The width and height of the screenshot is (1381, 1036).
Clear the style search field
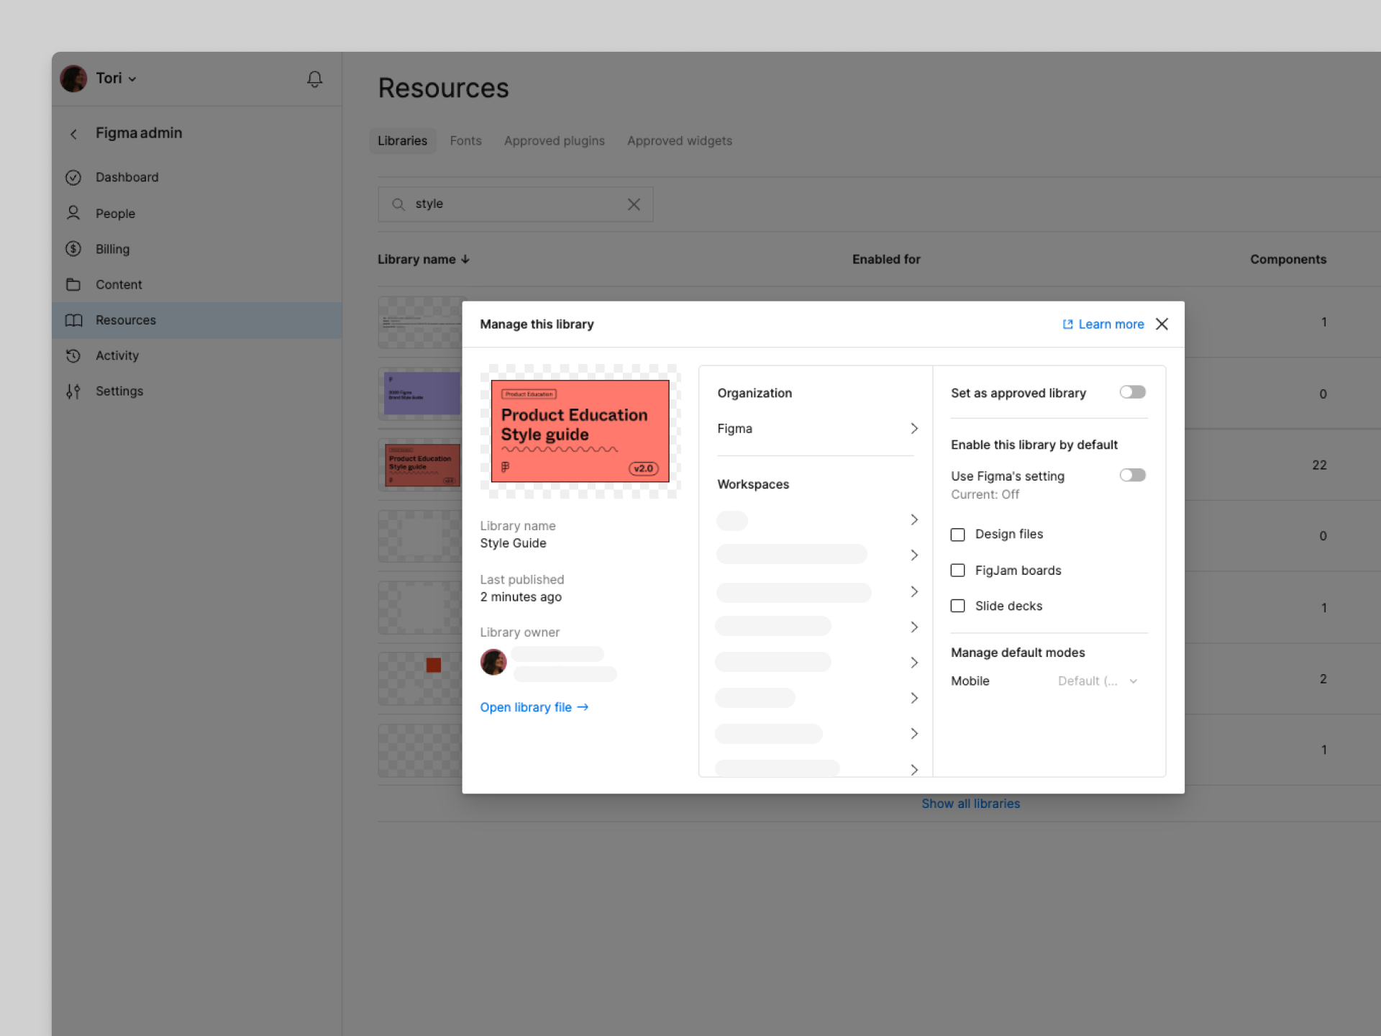pyautogui.click(x=633, y=204)
